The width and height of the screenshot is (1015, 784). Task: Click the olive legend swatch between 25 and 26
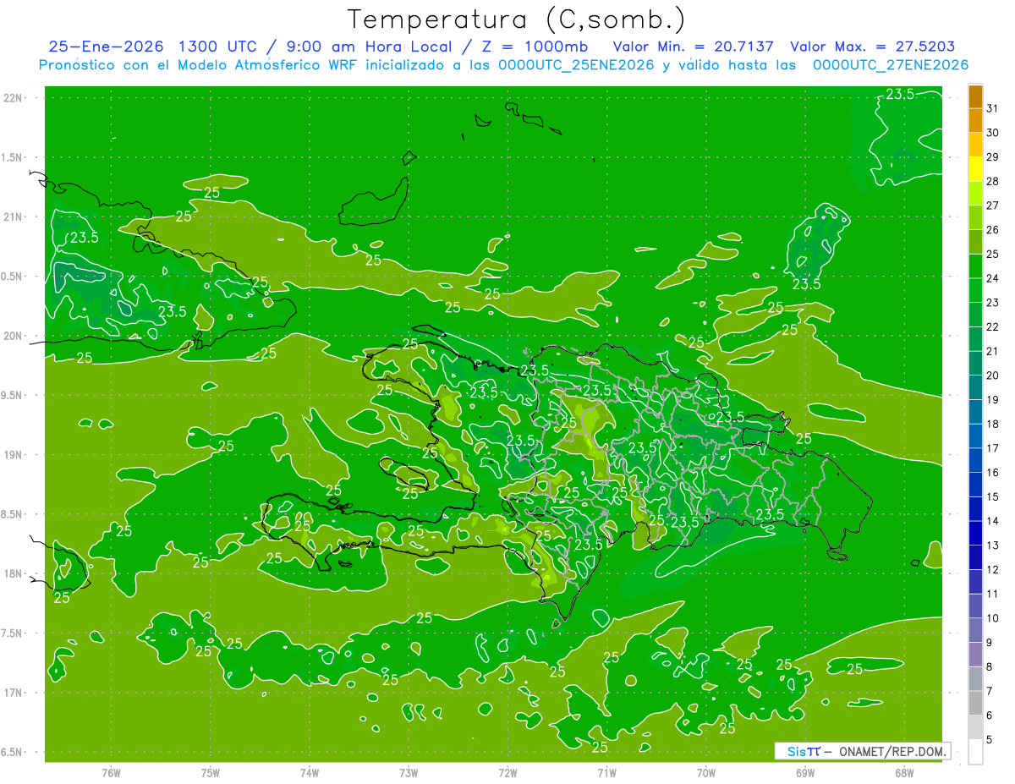tap(975, 242)
